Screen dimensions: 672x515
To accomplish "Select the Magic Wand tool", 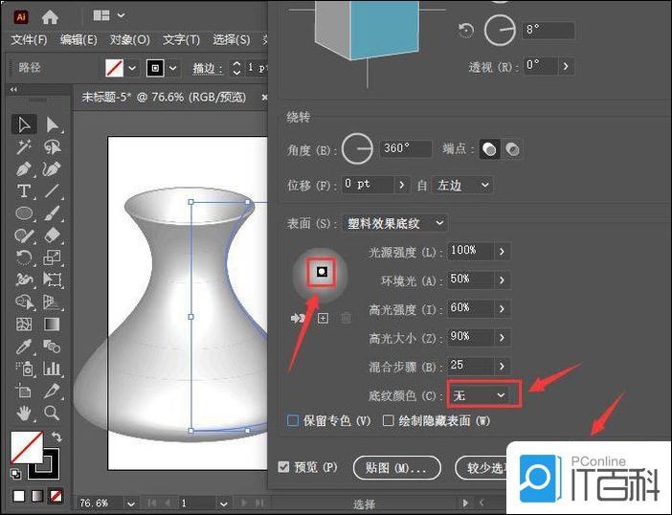I will point(24,146).
